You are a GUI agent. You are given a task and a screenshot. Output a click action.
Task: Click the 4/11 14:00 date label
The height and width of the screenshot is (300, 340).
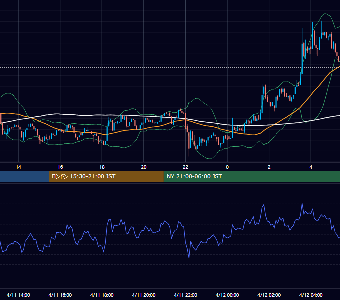[x=18, y=295]
